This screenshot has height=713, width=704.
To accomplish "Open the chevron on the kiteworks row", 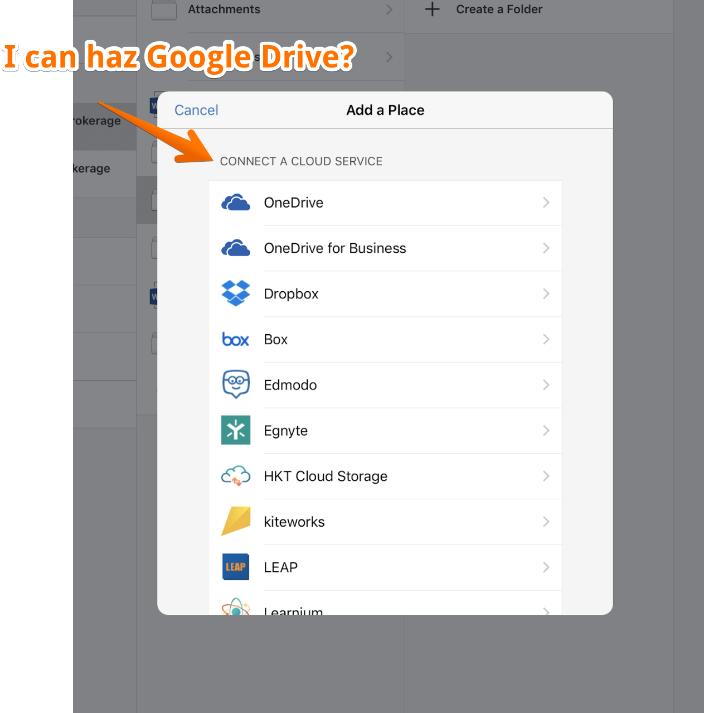I will coord(546,522).
